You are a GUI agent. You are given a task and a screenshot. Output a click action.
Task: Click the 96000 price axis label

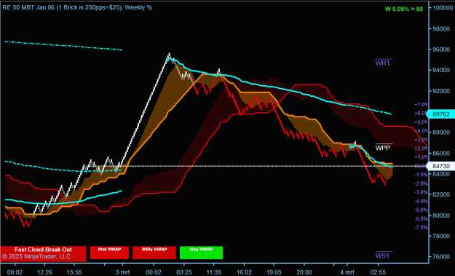pos(441,50)
